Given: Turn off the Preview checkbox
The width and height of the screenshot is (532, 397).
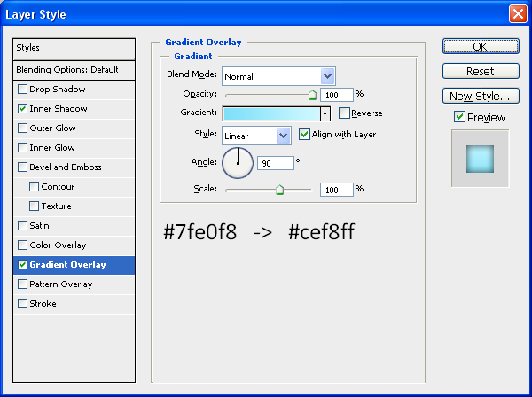Looking at the screenshot, I should pyautogui.click(x=459, y=117).
